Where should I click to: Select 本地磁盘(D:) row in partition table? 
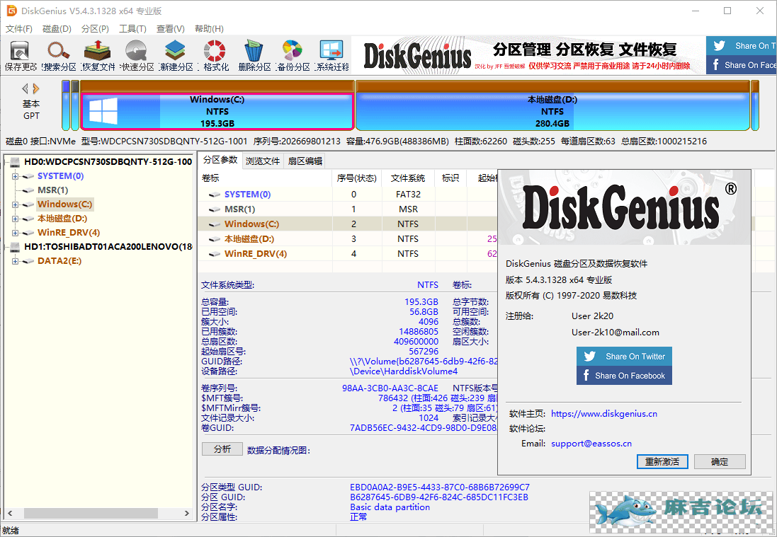[348, 239]
